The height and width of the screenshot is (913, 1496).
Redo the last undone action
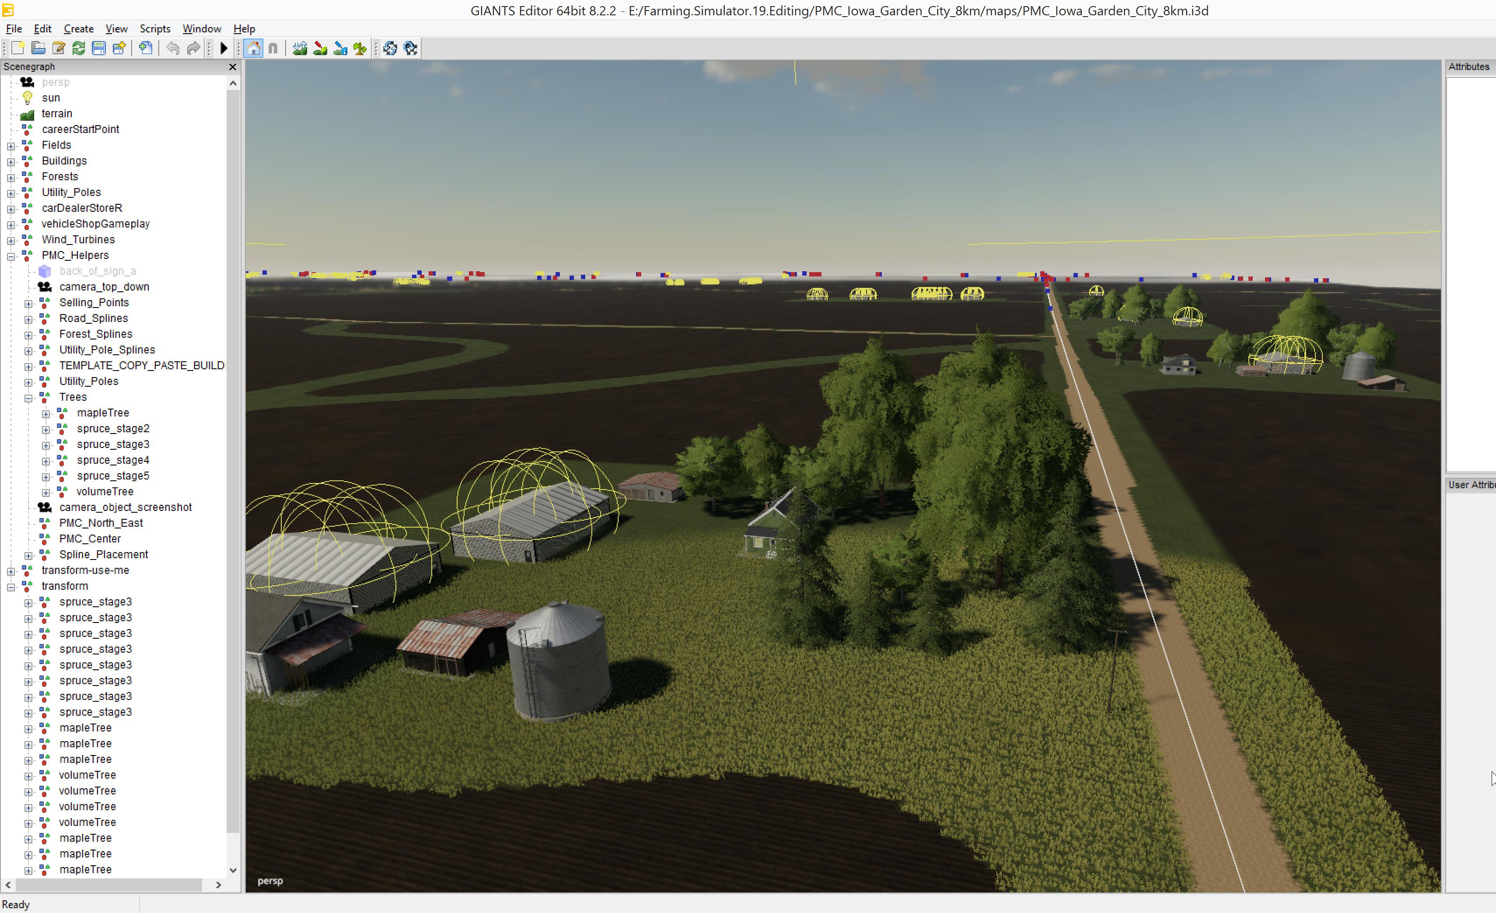coord(194,49)
